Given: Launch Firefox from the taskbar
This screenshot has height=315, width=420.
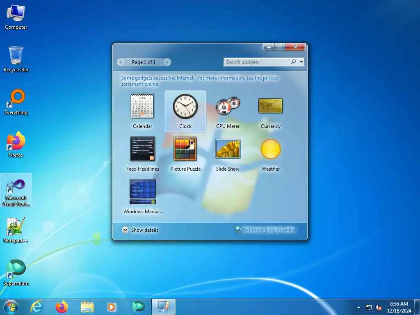Looking at the screenshot, I should [62, 307].
